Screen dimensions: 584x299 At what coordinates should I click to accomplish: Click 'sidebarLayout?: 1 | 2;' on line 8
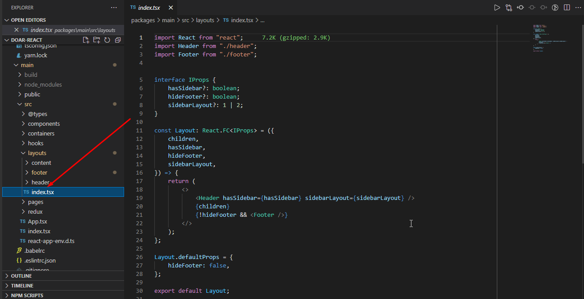[205, 105]
